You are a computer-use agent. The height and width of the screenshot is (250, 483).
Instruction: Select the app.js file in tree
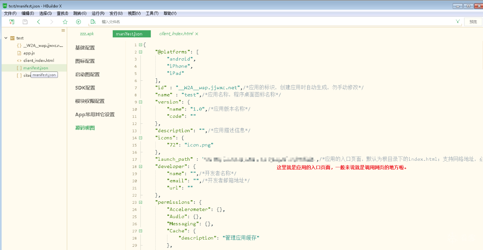29,53
